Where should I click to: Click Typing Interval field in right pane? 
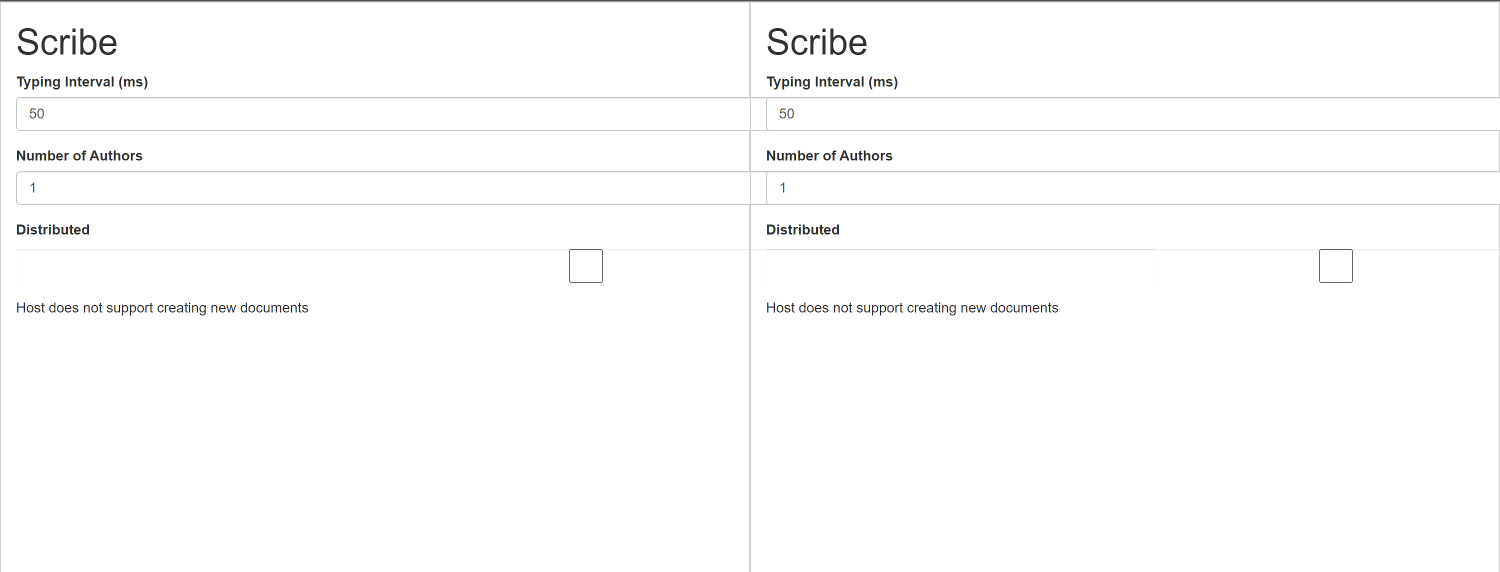click(x=1132, y=114)
